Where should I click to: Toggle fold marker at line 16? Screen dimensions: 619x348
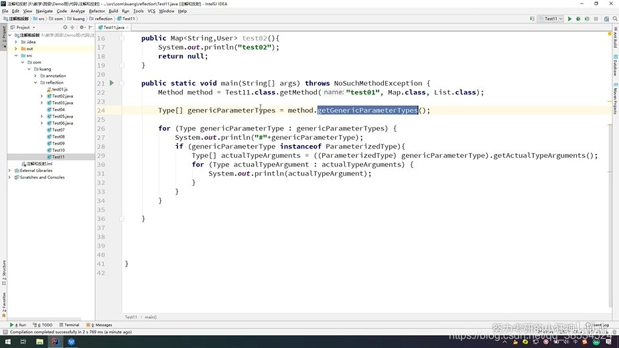pos(122,38)
